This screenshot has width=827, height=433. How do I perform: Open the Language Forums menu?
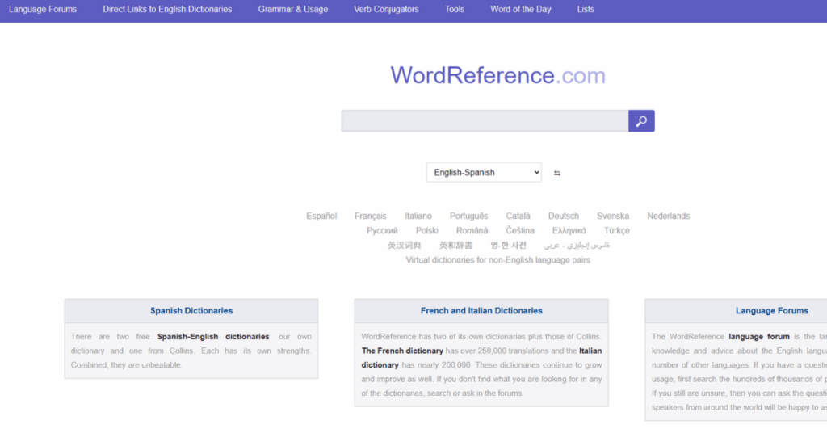point(43,10)
